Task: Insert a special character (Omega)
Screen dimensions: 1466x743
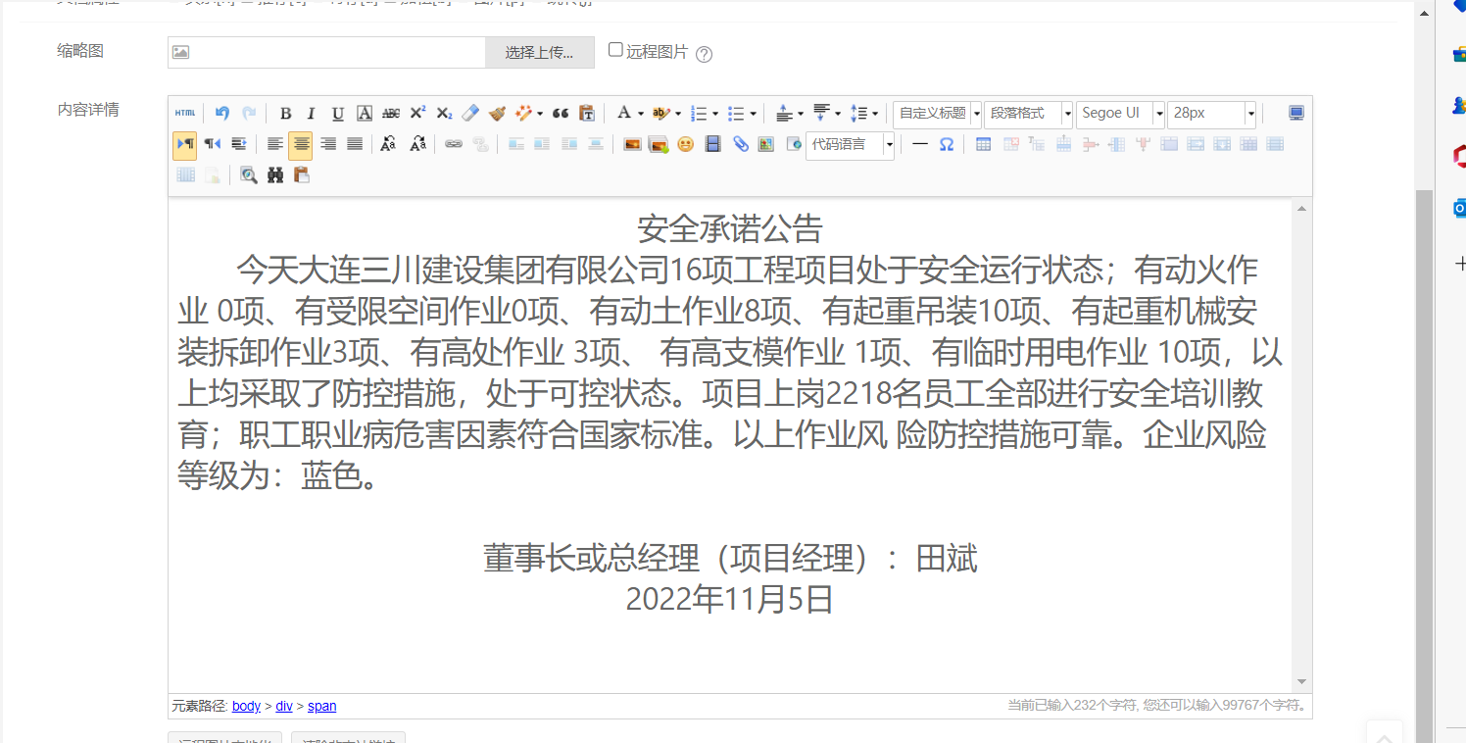Action: (947, 144)
